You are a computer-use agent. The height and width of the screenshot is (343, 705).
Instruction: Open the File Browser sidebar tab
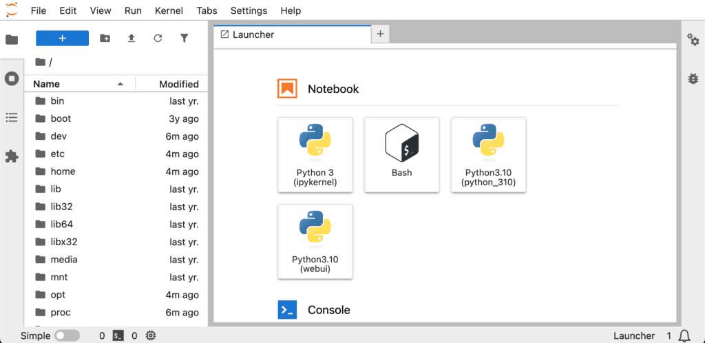coord(12,39)
